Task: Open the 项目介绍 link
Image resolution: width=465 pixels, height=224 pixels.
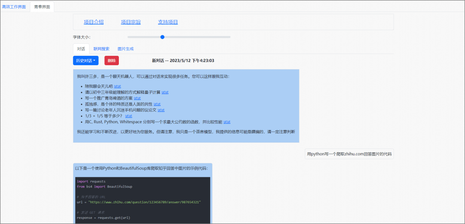Action: (x=93, y=22)
